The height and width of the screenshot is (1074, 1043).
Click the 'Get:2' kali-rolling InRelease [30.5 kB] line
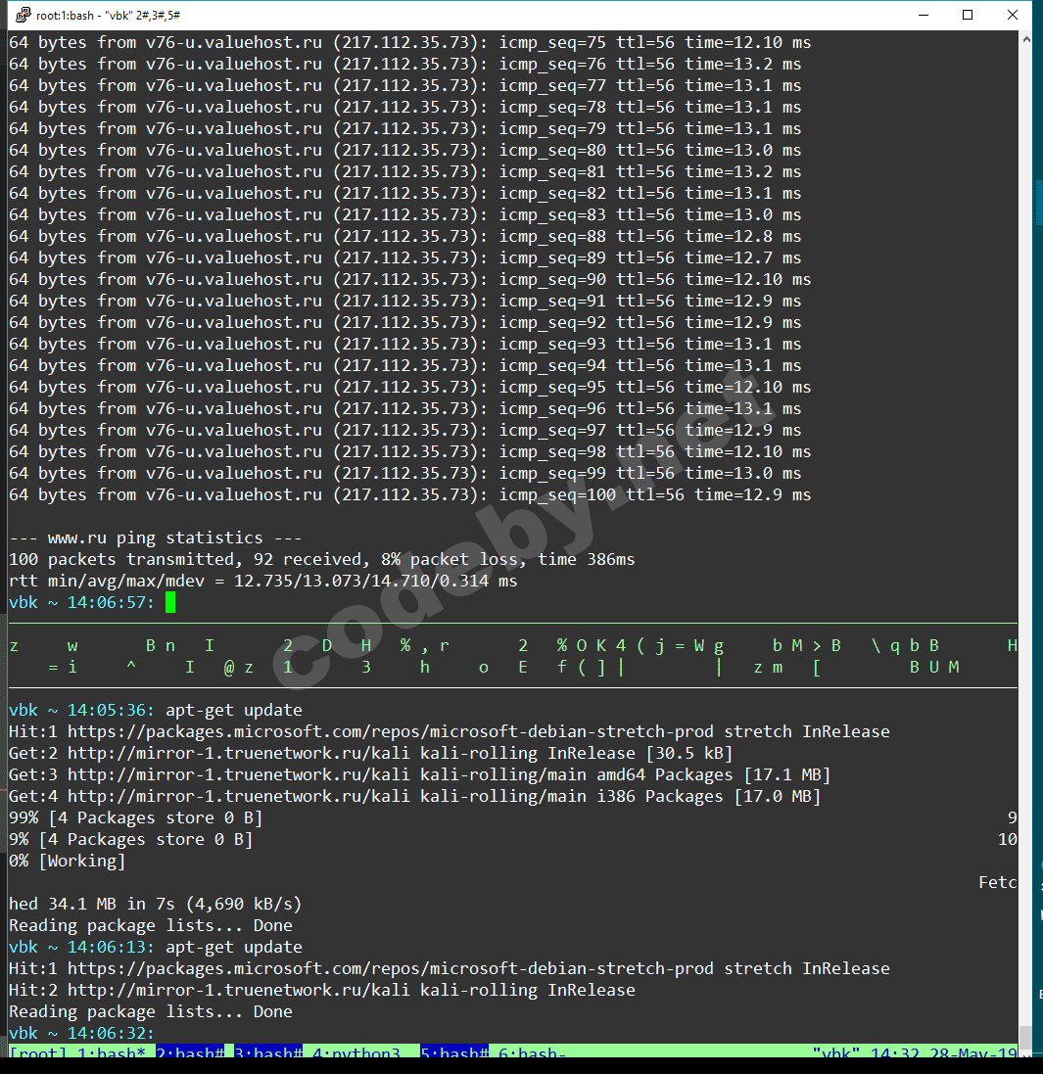[371, 754]
